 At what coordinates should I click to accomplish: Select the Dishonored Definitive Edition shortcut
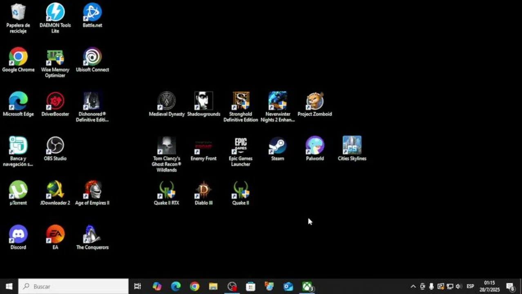(92, 107)
